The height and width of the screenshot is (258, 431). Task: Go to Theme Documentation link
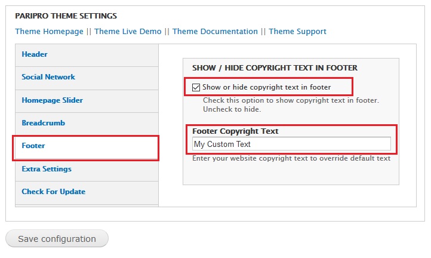click(x=215, y=32)
